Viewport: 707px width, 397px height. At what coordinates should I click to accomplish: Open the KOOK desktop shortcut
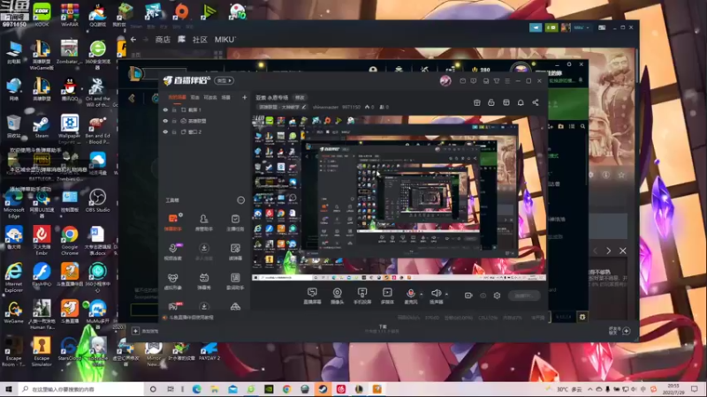(x=42, y=15)
